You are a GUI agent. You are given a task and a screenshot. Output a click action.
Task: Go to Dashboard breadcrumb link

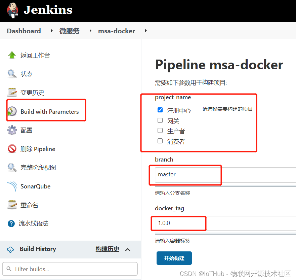(24, 31)
